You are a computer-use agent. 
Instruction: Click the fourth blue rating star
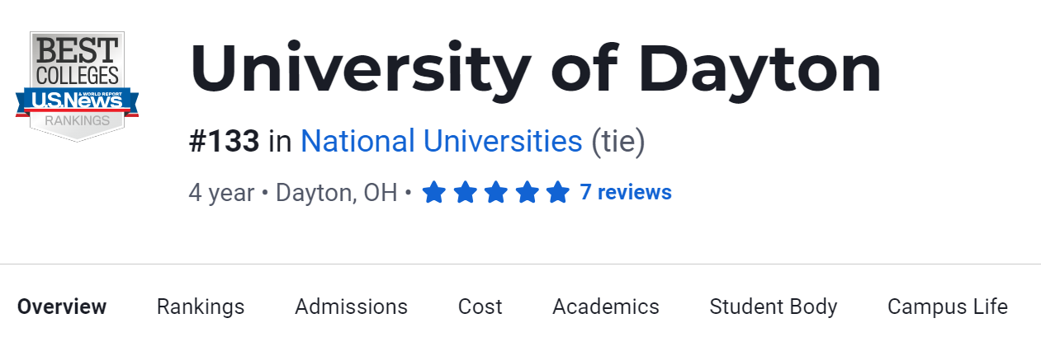point(528,193)
